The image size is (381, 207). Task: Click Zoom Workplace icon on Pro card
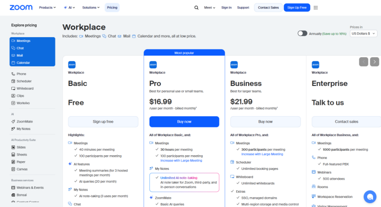[x=153, y=64]
